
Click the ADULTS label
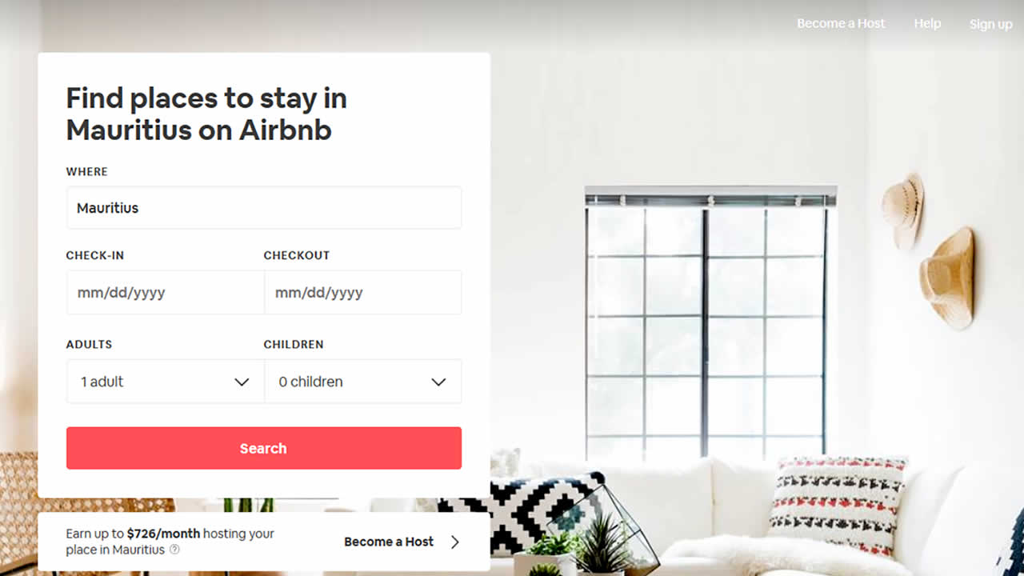click(89, 344)
